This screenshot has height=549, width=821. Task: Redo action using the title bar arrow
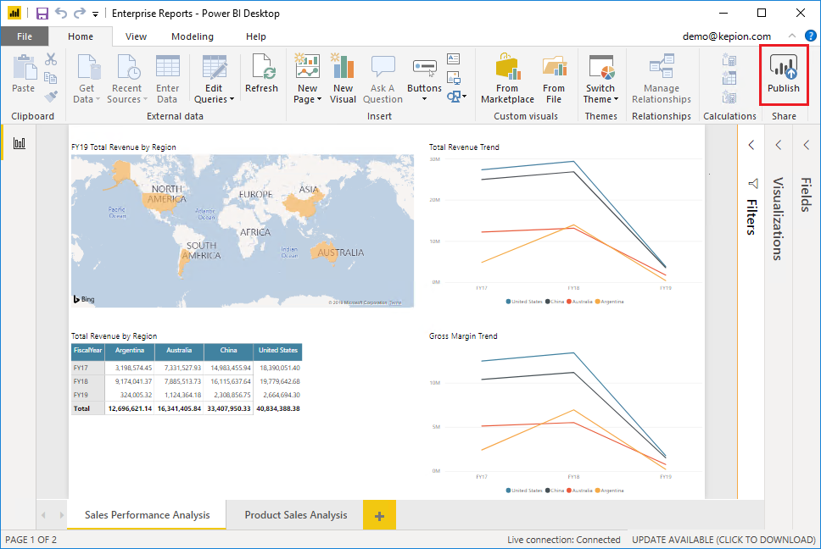click(x=79, y=13)
